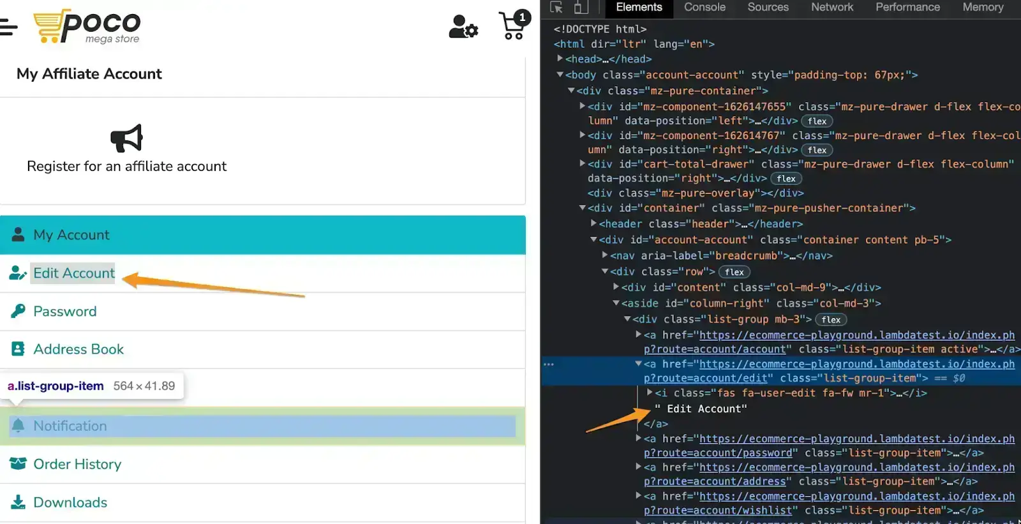Select the !DOCTYPE html line
Screen dimensions: 1021x524
tap(600, 29)
